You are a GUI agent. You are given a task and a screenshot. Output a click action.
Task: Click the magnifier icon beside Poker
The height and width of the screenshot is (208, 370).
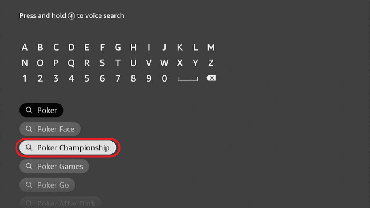(29, 110)
